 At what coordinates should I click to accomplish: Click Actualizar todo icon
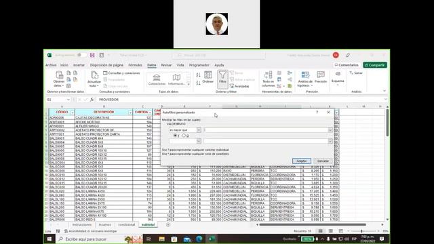94,79
